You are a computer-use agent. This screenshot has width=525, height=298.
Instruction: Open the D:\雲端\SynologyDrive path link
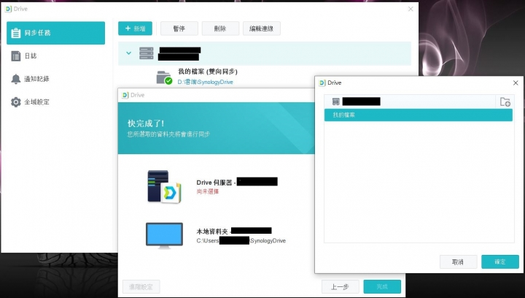[205, 82]
